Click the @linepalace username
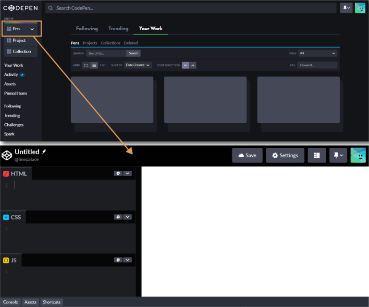Viewport: 369px width, 307px height. (x=26, y=159)
